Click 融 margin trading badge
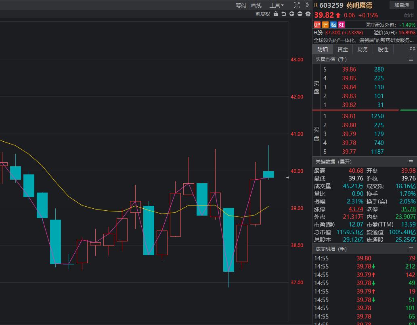 [333, 25]
